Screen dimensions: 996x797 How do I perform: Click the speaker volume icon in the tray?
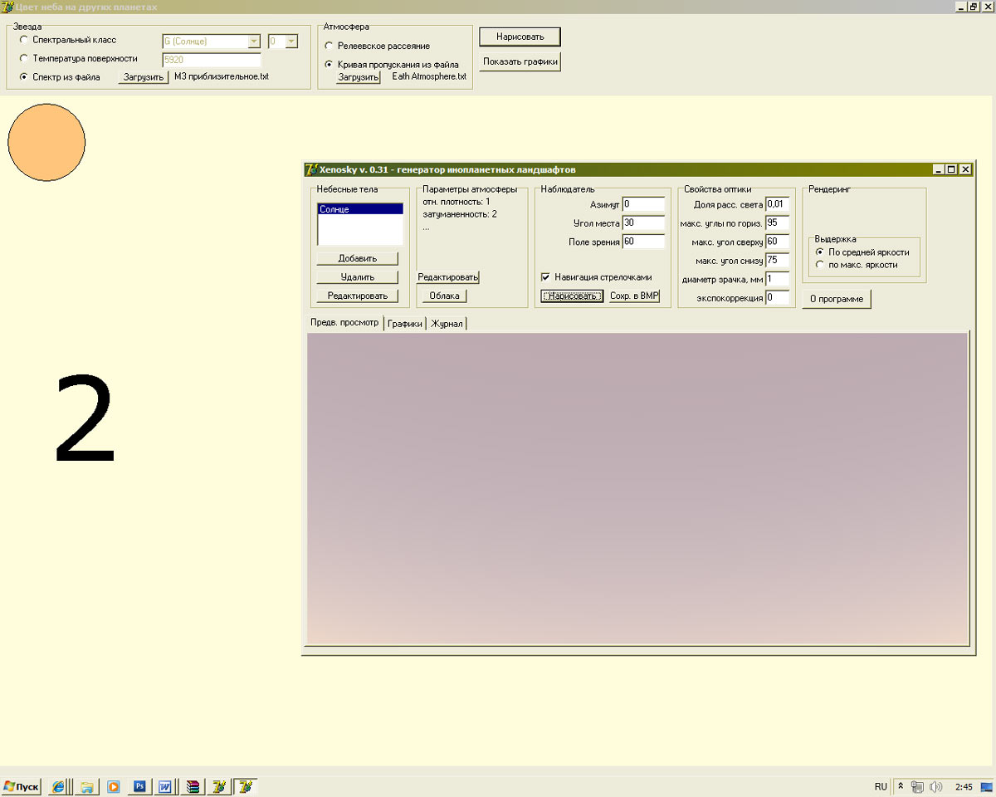[935, 786]
